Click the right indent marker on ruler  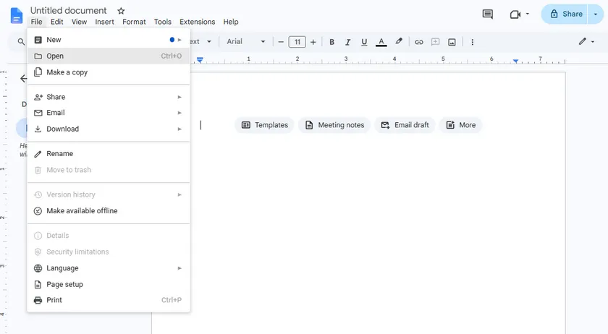515,61
